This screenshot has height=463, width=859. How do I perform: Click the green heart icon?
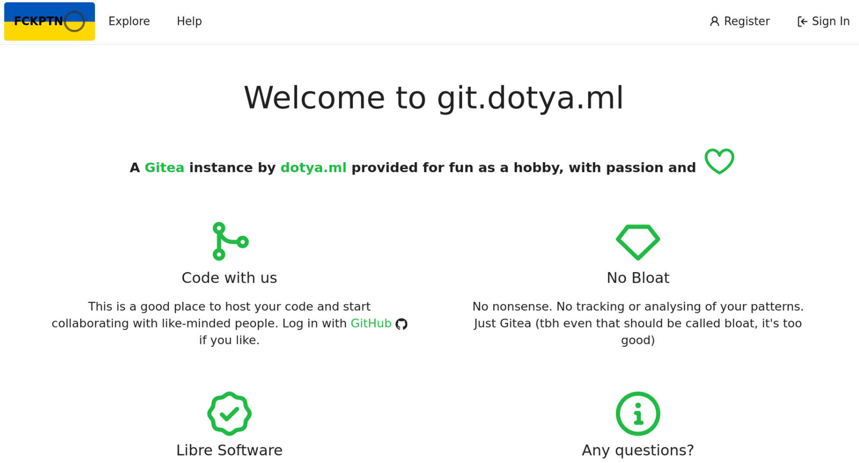(x=719, y=161)
